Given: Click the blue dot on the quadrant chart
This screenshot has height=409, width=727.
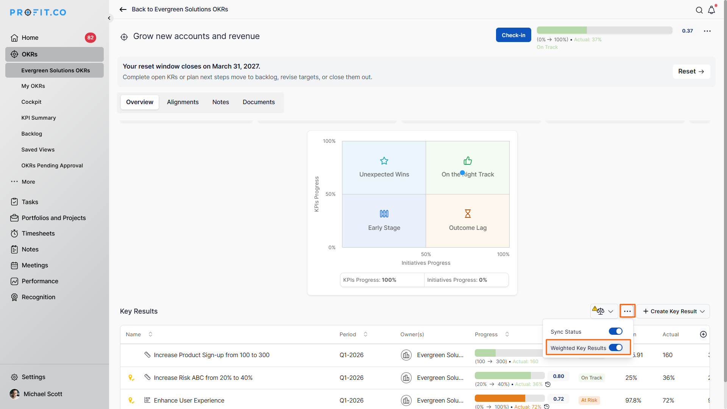Looking at the screenshot, I should point(462,173).
